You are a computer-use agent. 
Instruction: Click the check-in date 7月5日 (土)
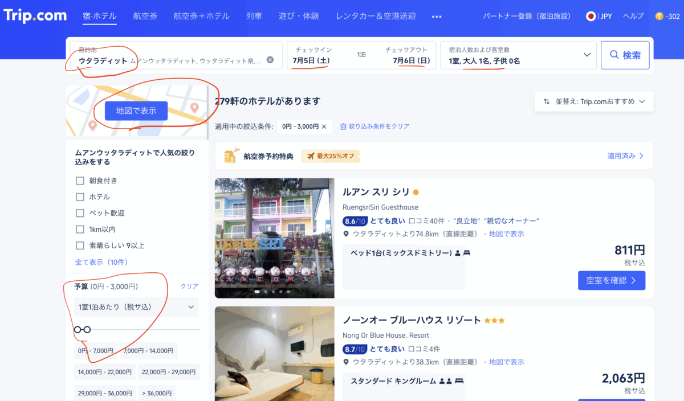(x=311, y=60)
